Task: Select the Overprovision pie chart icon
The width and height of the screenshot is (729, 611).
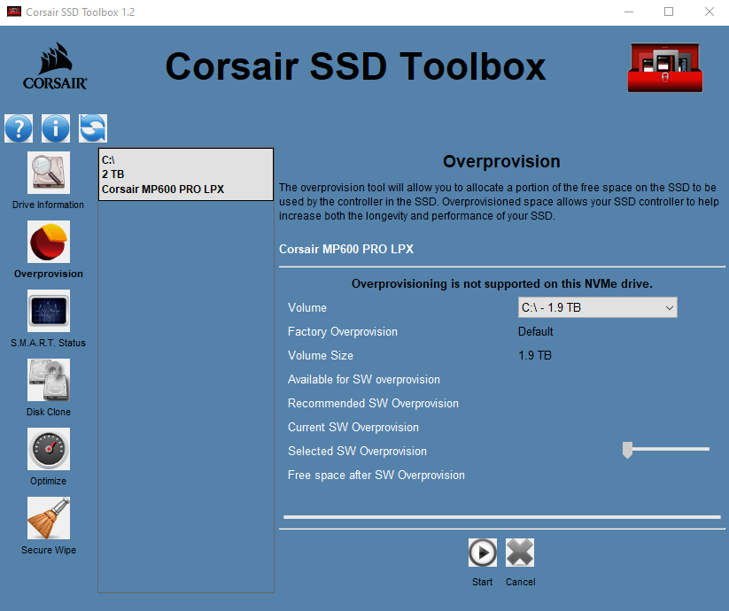Action: (49, 242)
